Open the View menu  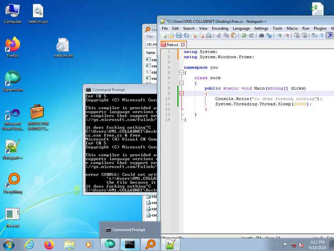coord(203,28)
